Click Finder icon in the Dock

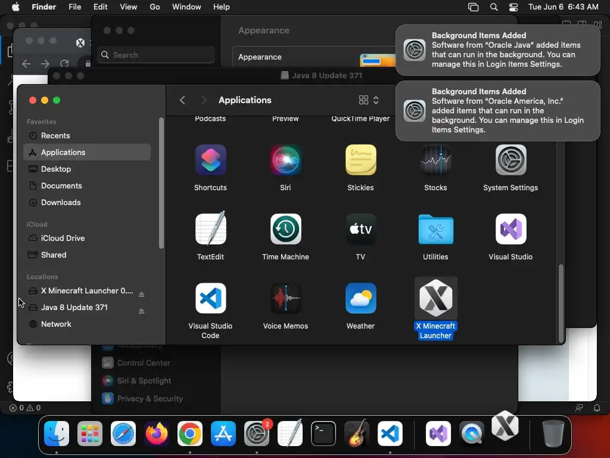pyautogui.click(x=57, y=434)
